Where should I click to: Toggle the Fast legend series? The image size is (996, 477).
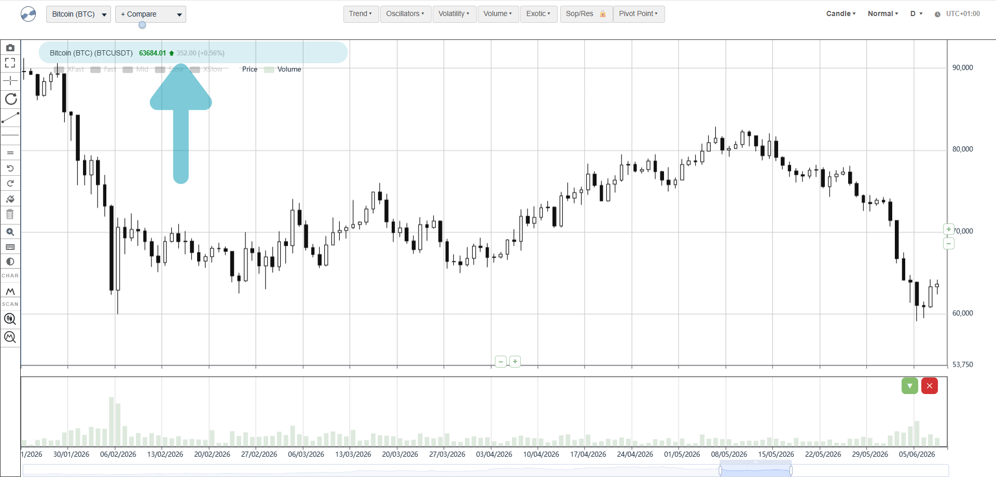[103, 69]
